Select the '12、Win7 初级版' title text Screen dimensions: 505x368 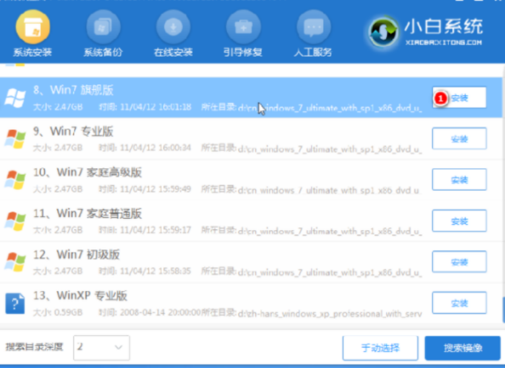[77, 255]
